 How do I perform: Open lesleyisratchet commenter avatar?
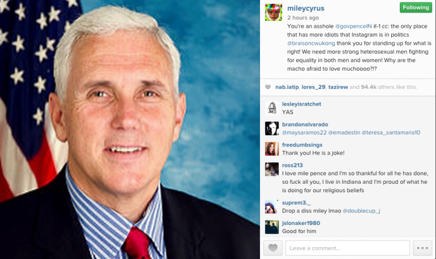272,108
